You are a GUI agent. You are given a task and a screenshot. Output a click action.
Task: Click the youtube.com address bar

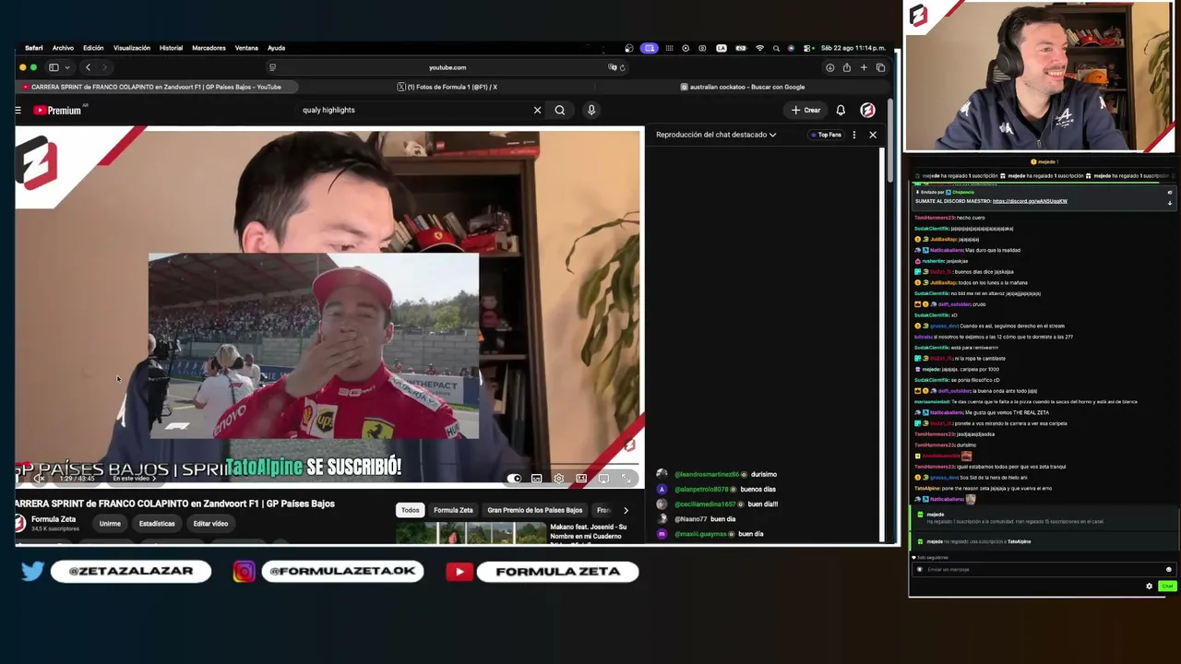tap(447, 67)
